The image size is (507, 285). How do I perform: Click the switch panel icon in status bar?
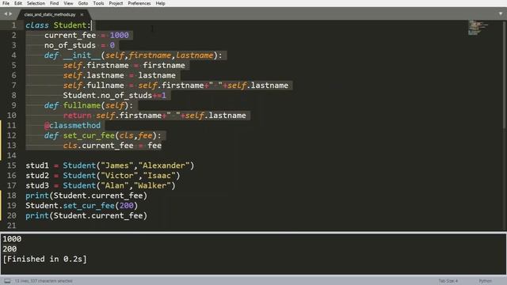[7, 281]
